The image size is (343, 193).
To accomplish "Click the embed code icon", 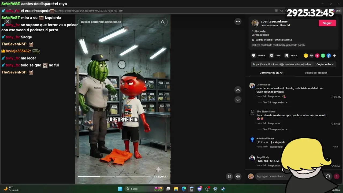I will (x=311, y=55).
